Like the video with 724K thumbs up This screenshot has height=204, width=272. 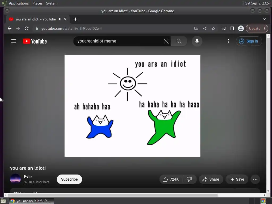pyautogui.click(x=171, y=179)
